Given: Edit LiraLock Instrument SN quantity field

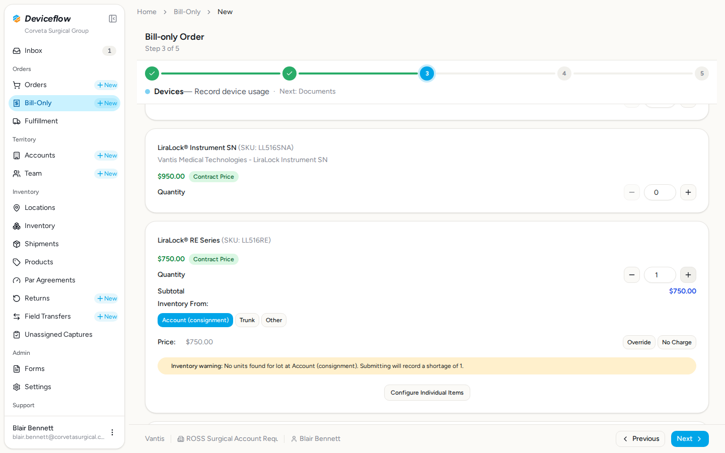Looking at the screenshot, I should coord(660,192).
